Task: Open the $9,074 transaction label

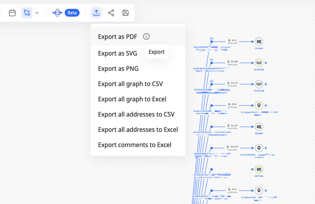Action: click(233, 84)
